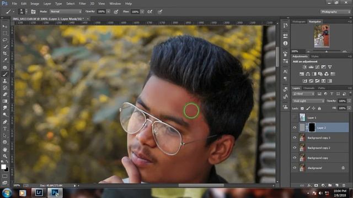Select the Crop tool
The width and height of the screenshot is (353, 198).
click(5, 53)
